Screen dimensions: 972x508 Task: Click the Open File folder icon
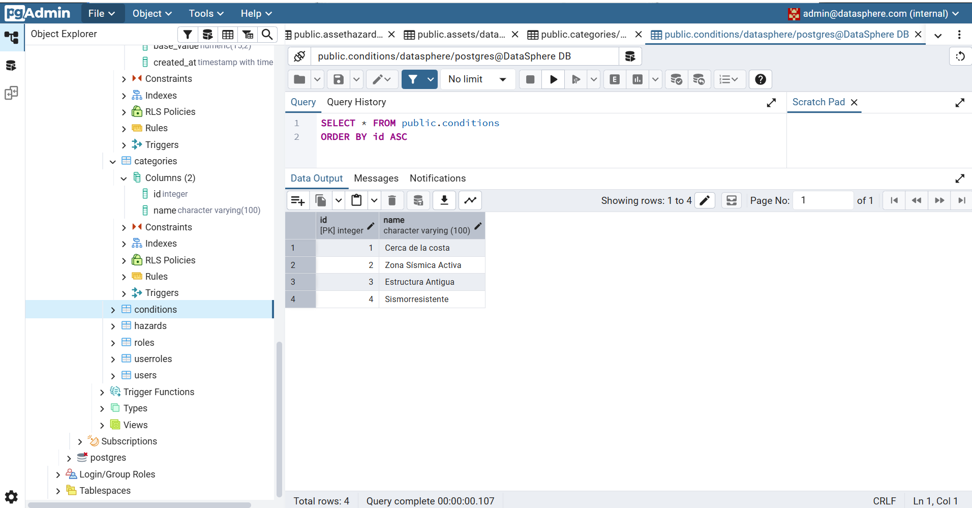pos(299,79)
